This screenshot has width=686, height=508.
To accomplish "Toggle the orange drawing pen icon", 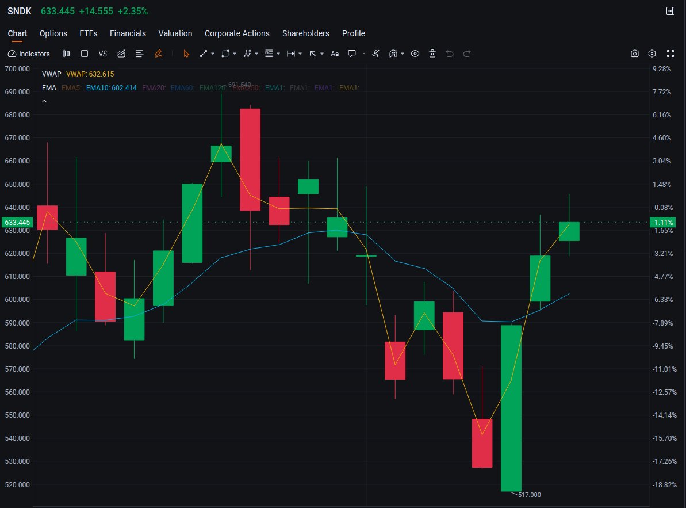I will click(x=158, y=54).
